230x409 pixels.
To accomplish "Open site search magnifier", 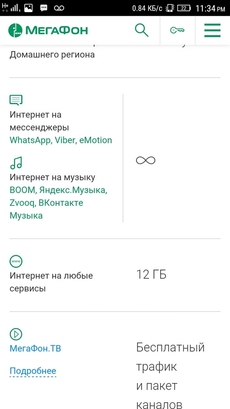I will coord(142,31).
